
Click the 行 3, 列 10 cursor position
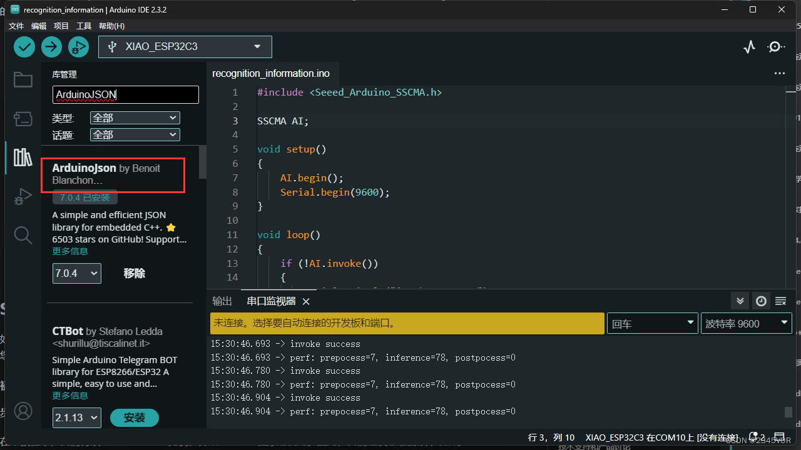pyautogui.click(x=551, y=437)
